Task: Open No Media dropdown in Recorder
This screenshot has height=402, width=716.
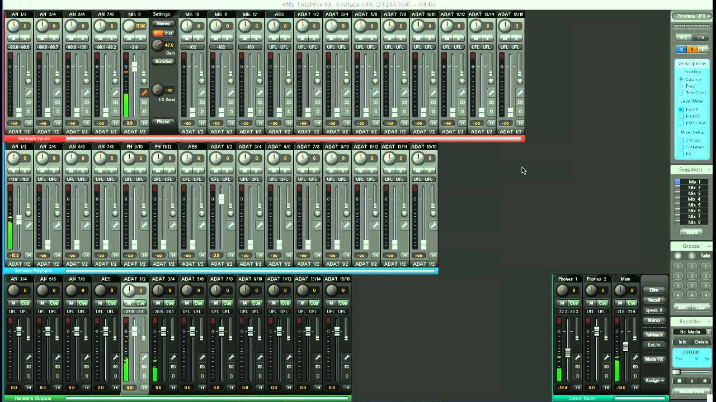Action: click(709, 331)
